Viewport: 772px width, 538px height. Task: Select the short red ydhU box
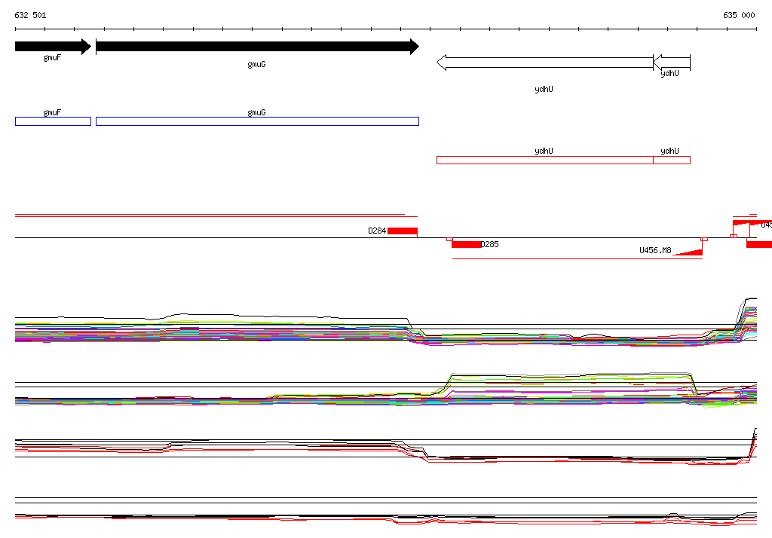672,160
